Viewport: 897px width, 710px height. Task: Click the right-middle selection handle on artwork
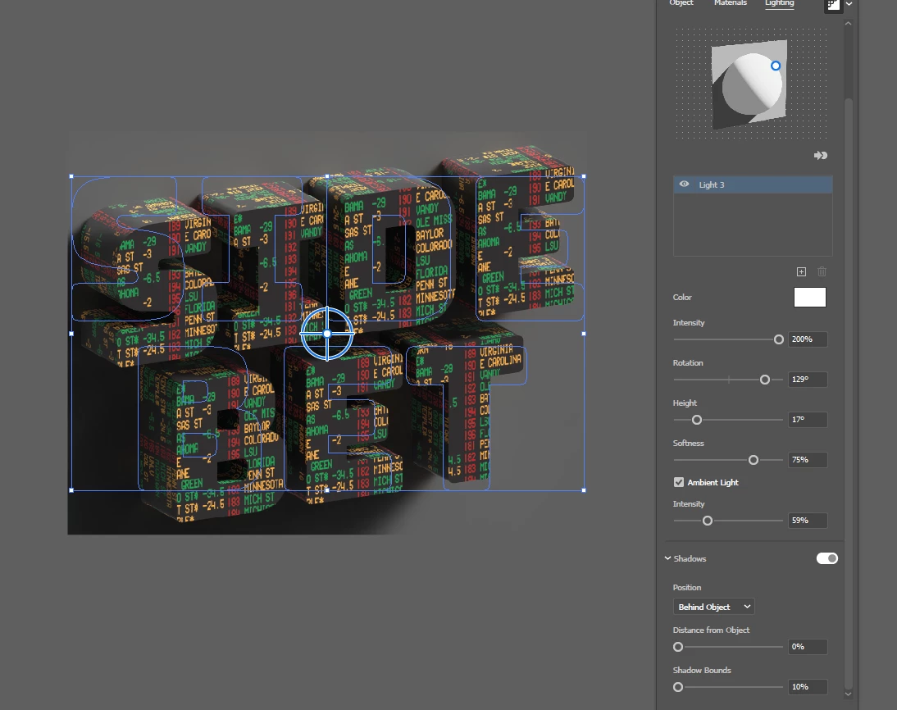click(x=584, y=334)
